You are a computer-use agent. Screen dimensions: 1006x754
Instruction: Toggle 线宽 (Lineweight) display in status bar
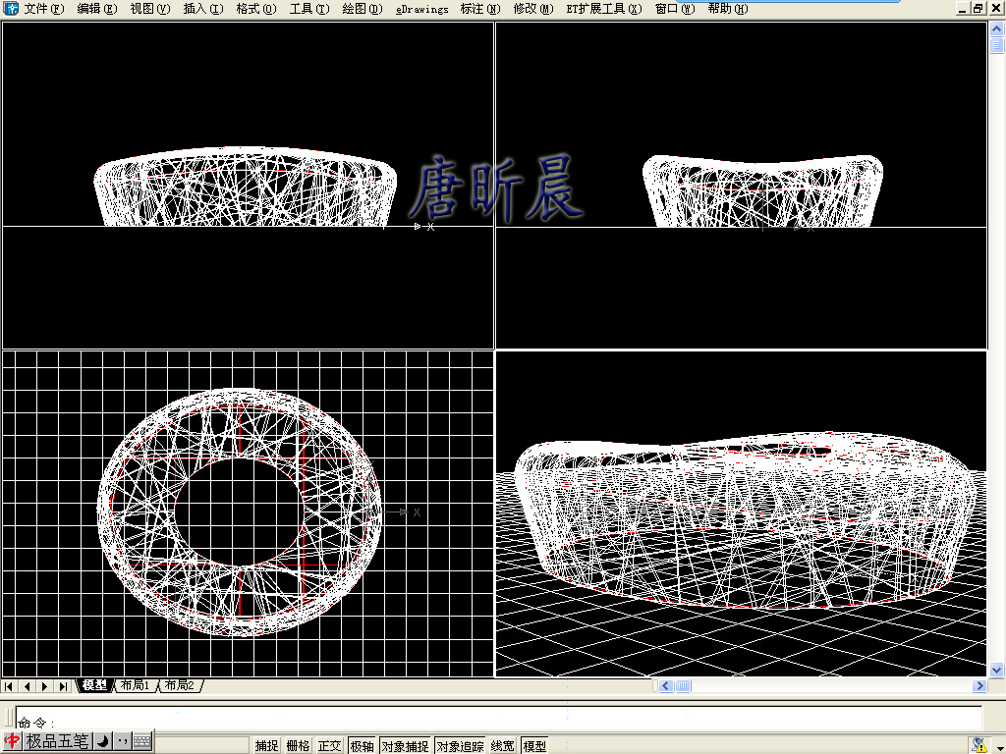[x=502, y=746]
